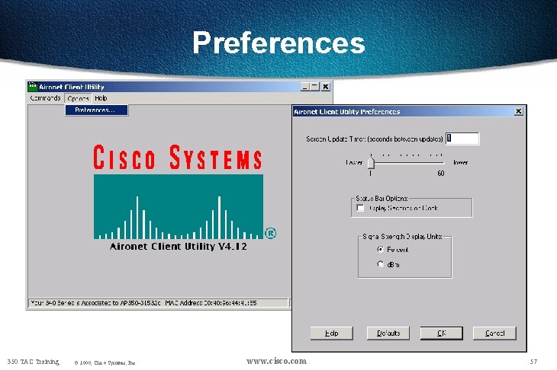Viewport: 557px width, 370px height.
Task: Open the Help menu
Action: 101,98
